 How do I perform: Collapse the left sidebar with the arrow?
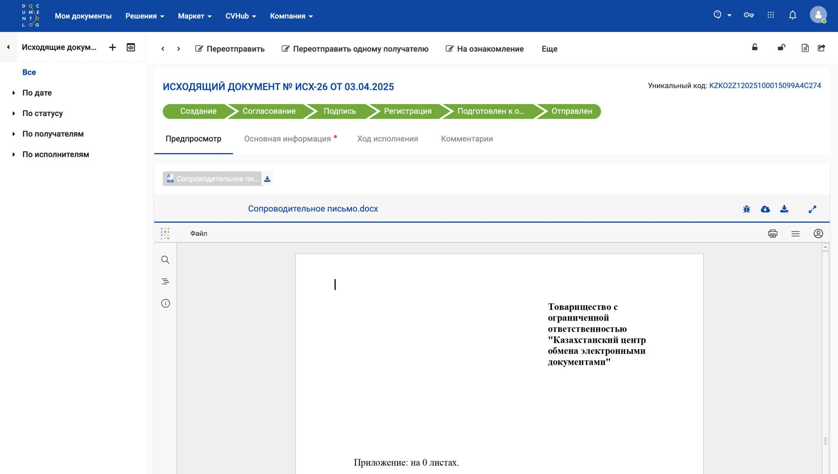(x=8, y=47)
